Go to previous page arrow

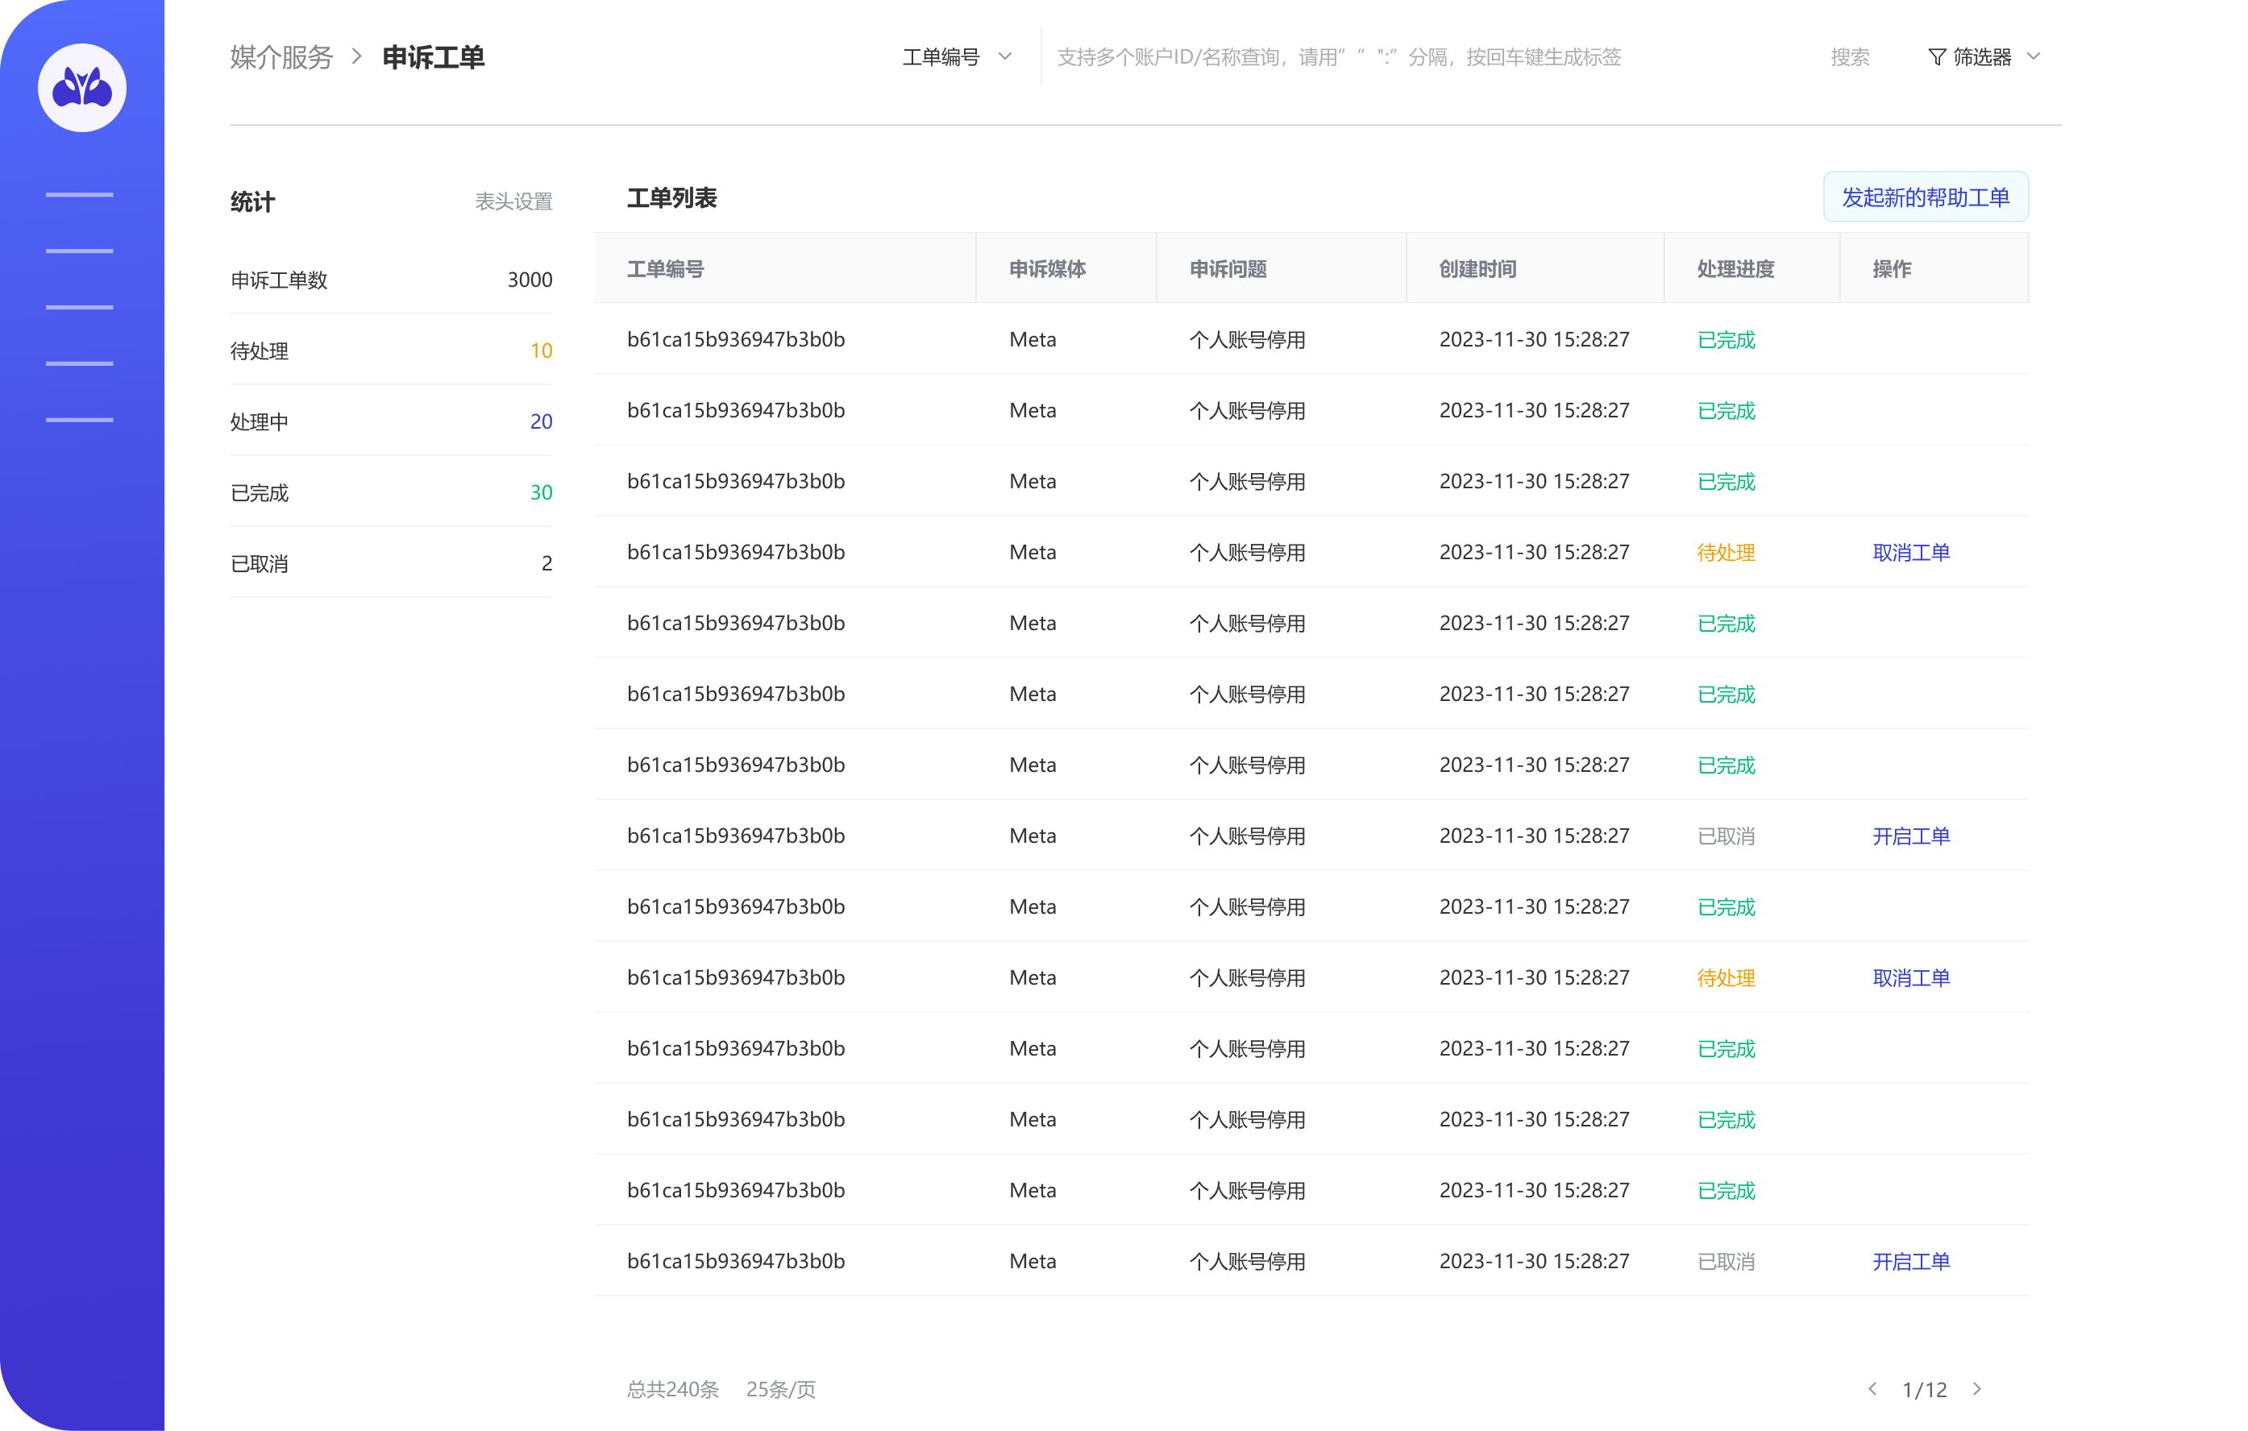click(x=1872, y=1389)
